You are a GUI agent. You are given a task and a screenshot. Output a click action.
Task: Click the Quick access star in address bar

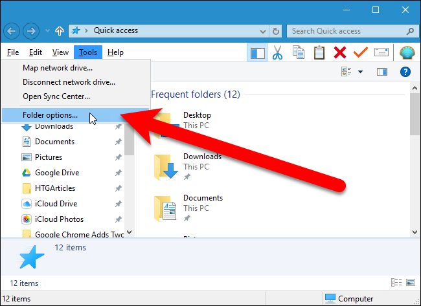tap(76, 31)
